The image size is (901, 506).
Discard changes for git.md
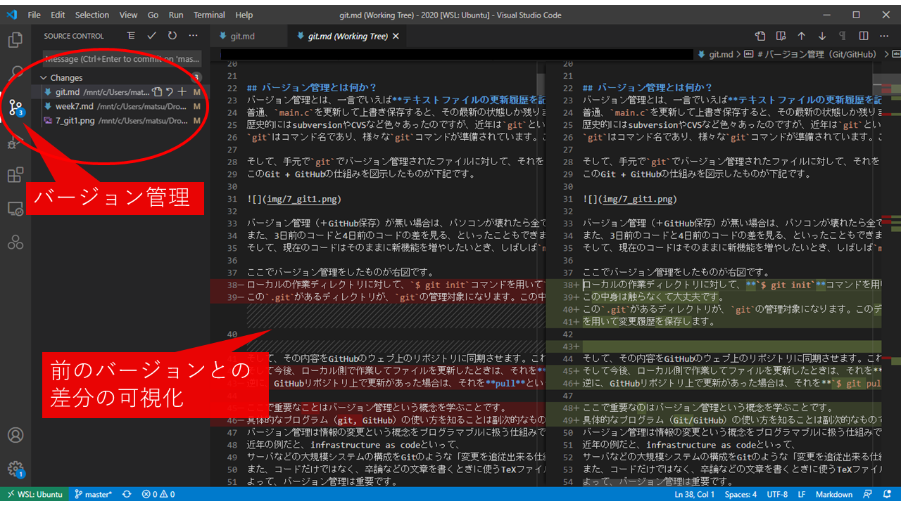[170, 91]
